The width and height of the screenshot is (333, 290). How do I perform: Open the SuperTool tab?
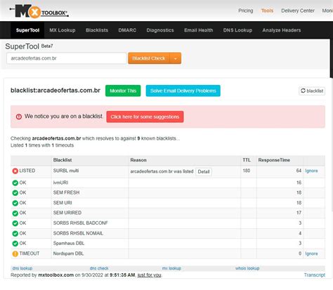tap(27, 30)
